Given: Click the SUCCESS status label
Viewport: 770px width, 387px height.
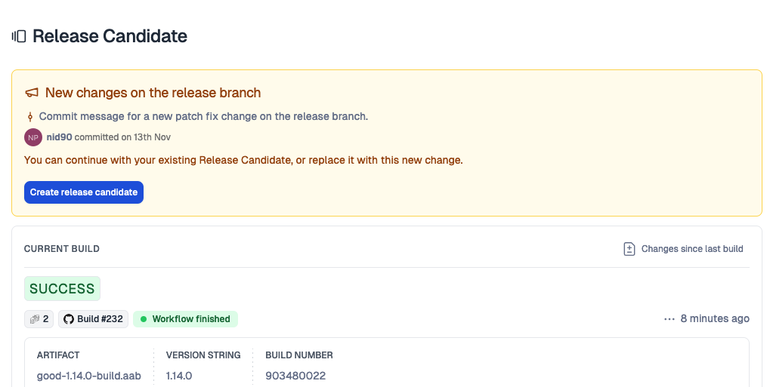Looking at the screenshot, I should pyautogui.click(x=62, y=289).
